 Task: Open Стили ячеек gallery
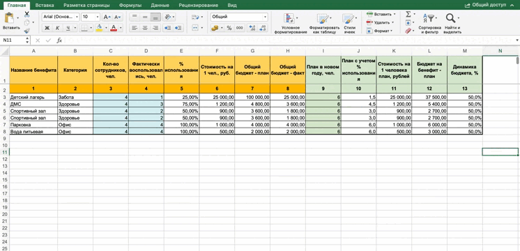(349, 23)
